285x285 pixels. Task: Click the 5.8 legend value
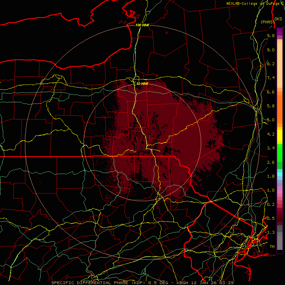tap(271, 106)
